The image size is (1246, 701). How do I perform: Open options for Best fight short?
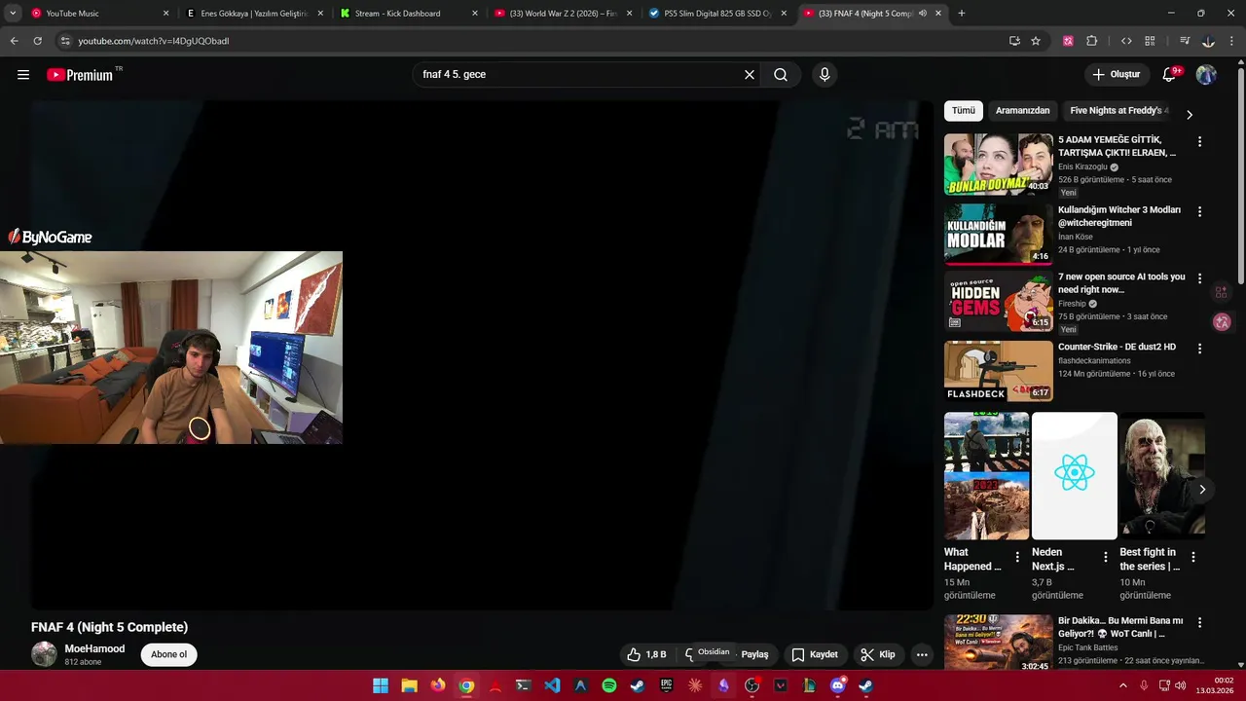(1193, 558)
